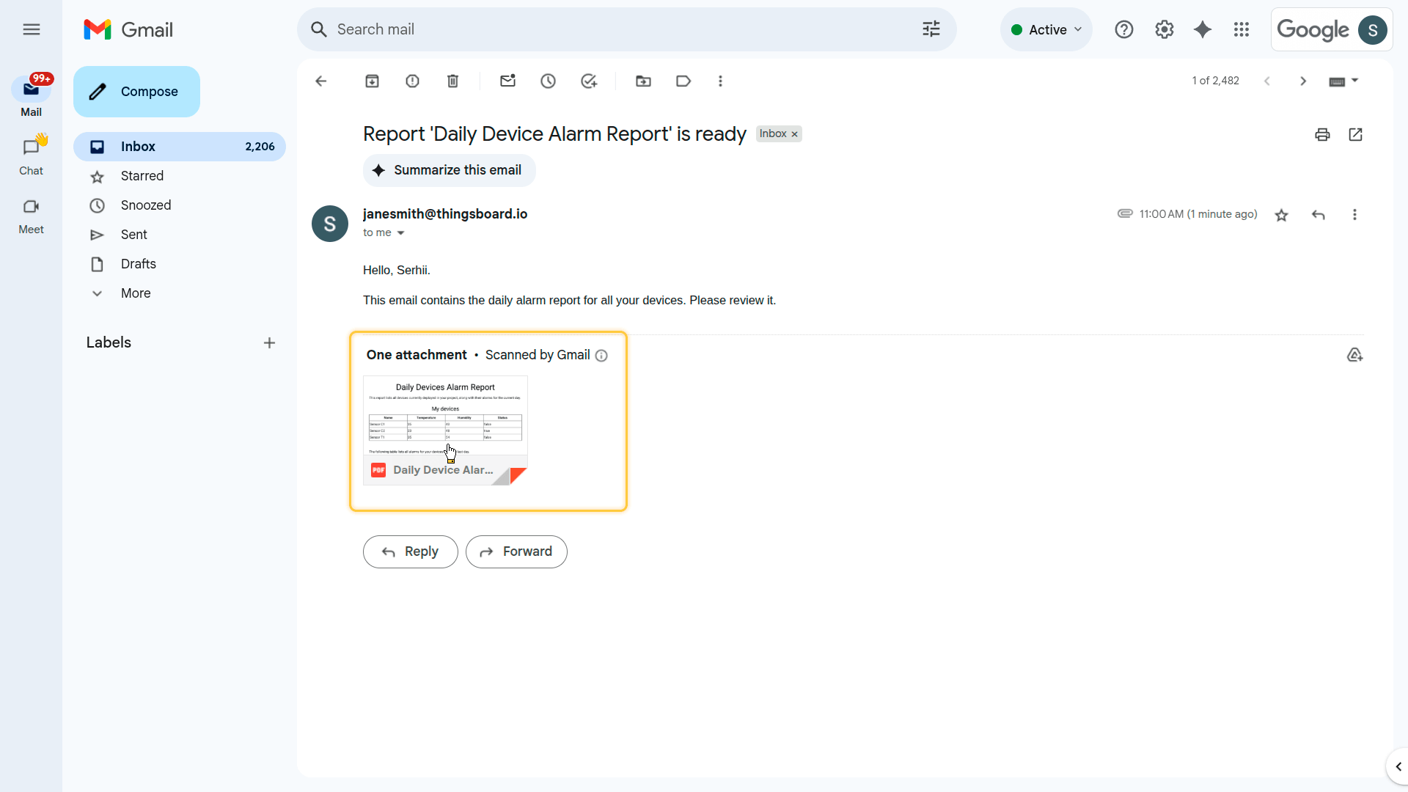Image resolution: width=1408 pixels, height=792 pixels.
Task: Archive this email
Action: (372, 81)
